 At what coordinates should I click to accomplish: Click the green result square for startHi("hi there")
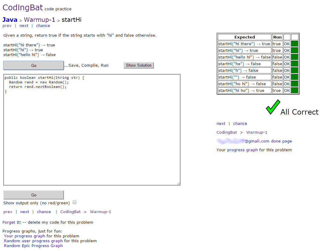point(295,44)
